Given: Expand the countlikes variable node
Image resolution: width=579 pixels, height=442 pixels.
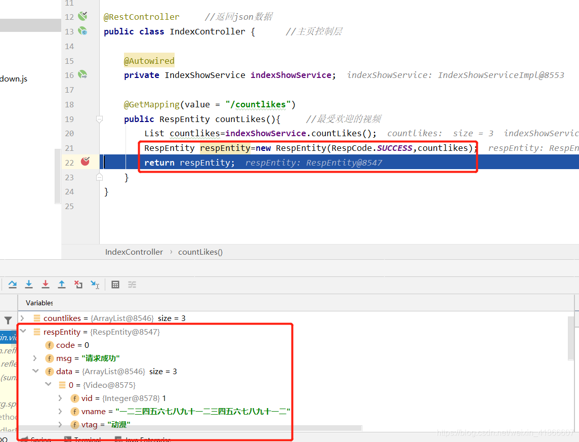Looking at the screenshot, I should pyautogui.click(x=22, y=318).
